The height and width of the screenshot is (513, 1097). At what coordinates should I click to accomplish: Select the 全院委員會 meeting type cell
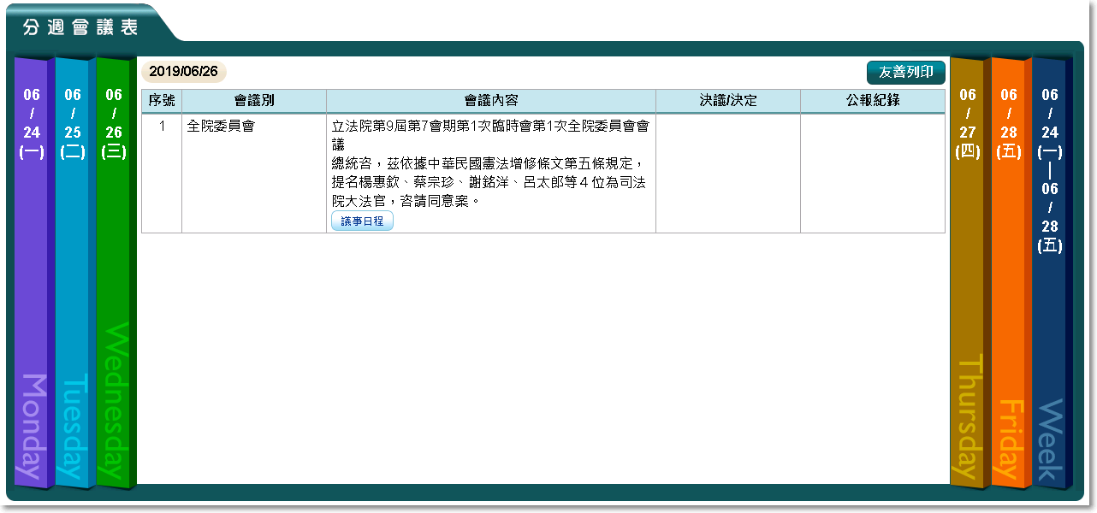click(221, 127)
